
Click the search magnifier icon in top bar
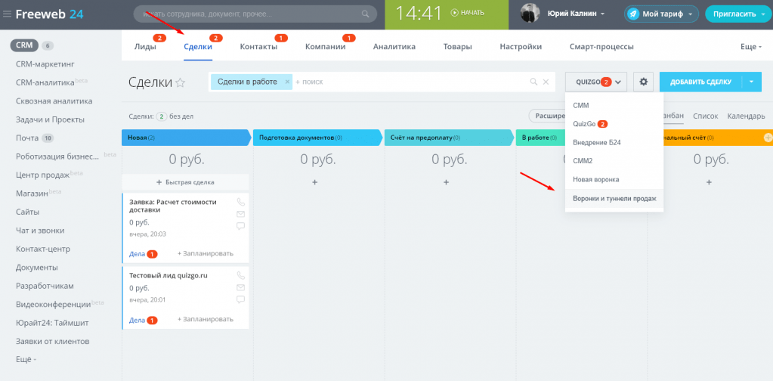(366, 14)
